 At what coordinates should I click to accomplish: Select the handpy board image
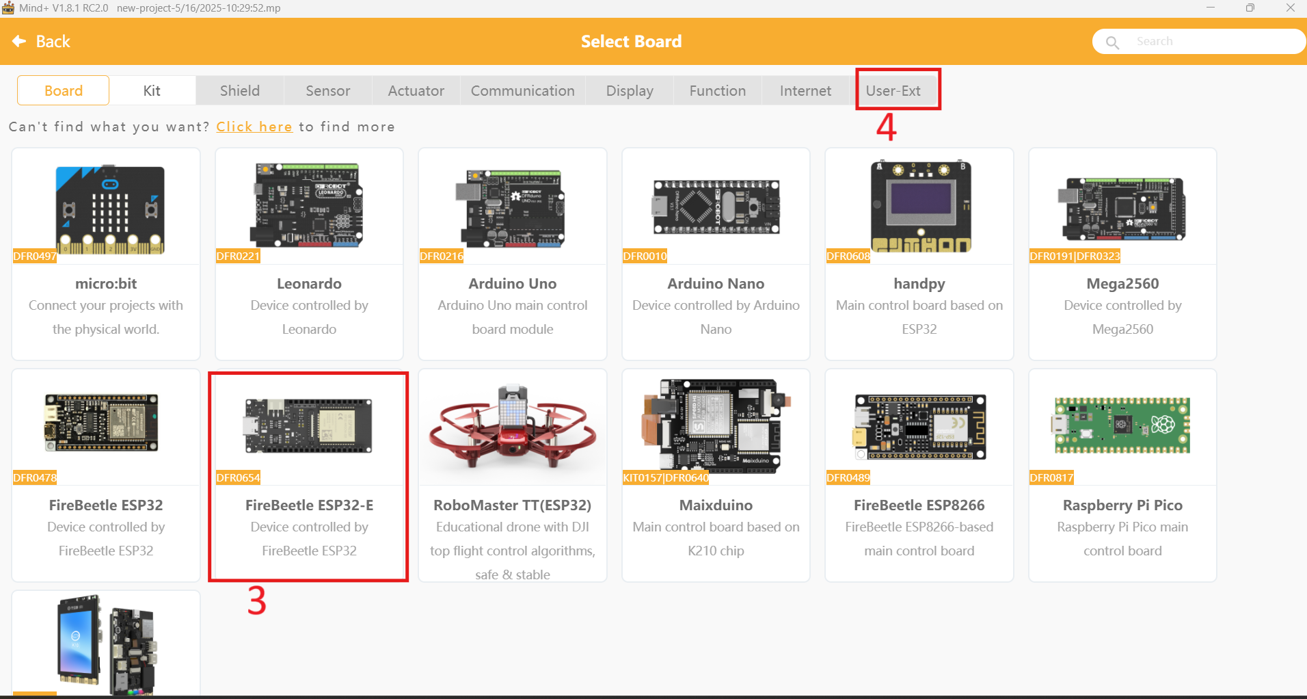click(921, 207)
